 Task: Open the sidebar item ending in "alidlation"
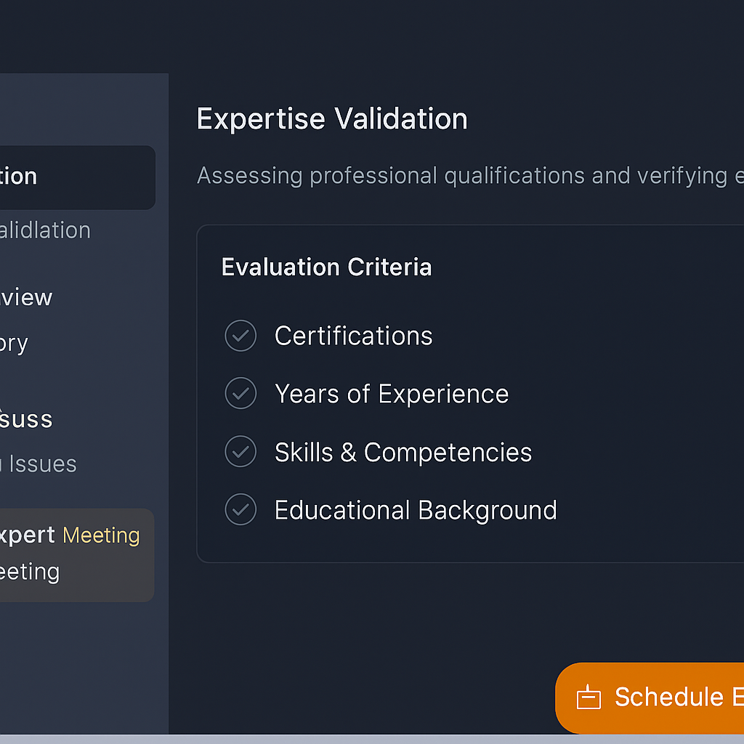point(45,230)
